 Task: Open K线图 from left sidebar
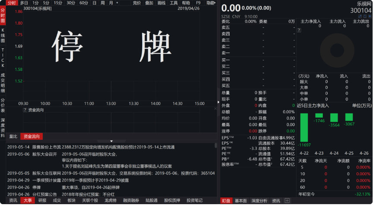click(x=3, y=35)
